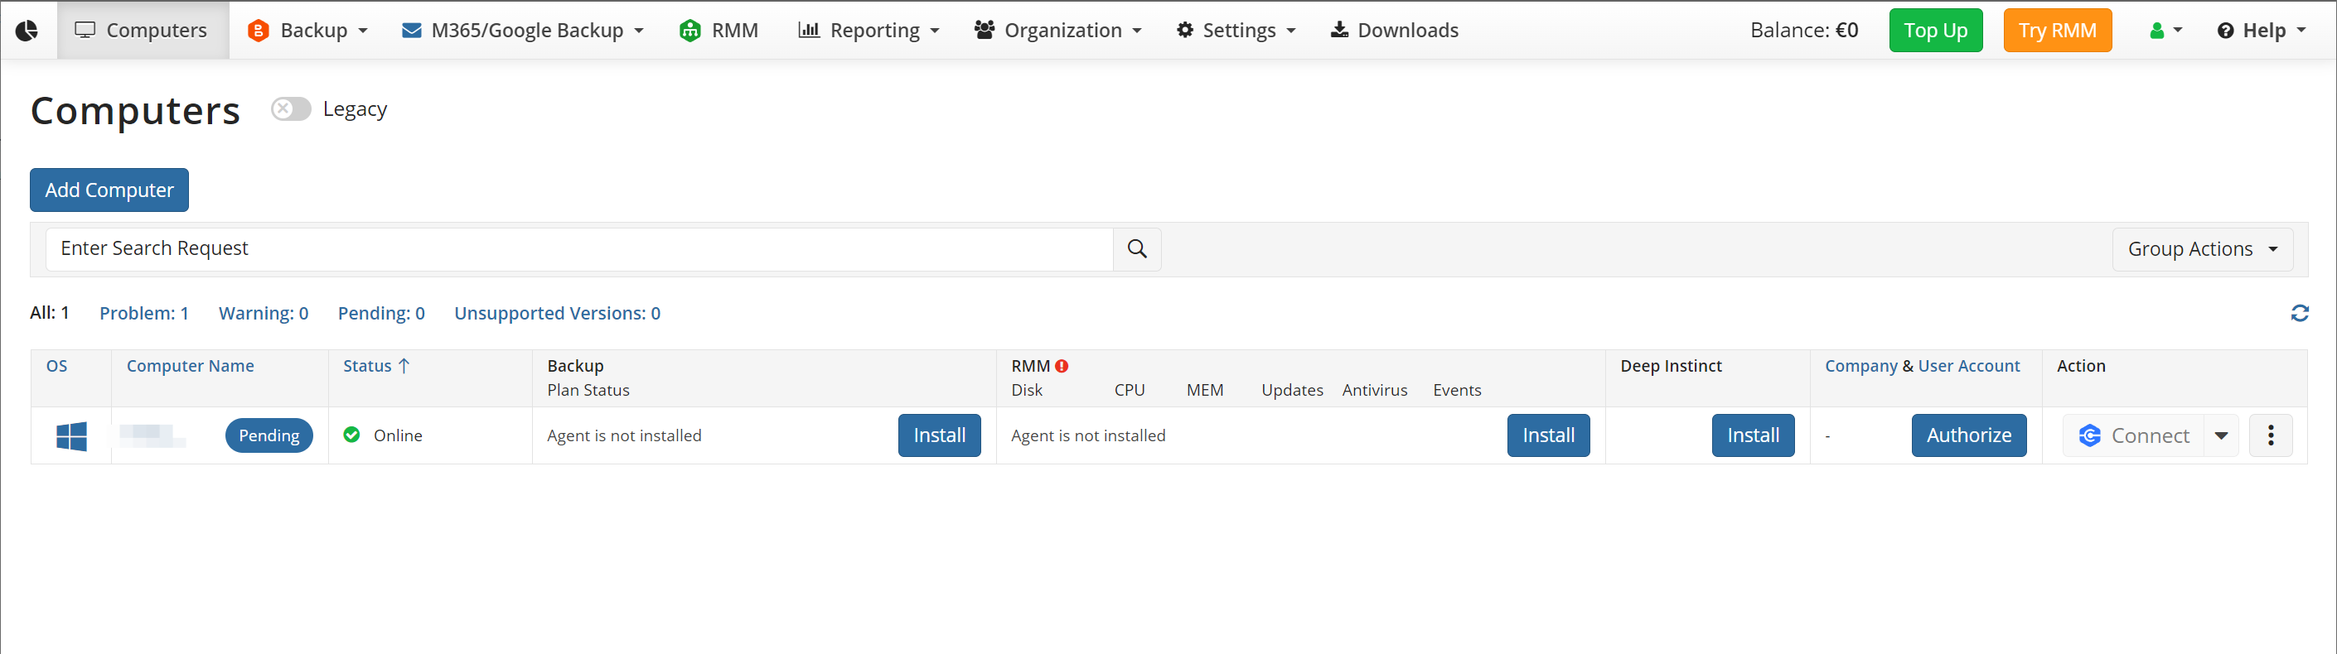Go to the Computers tab
Image resolution: width=2337 pixels, height=654 pixels.
point(143,31)
